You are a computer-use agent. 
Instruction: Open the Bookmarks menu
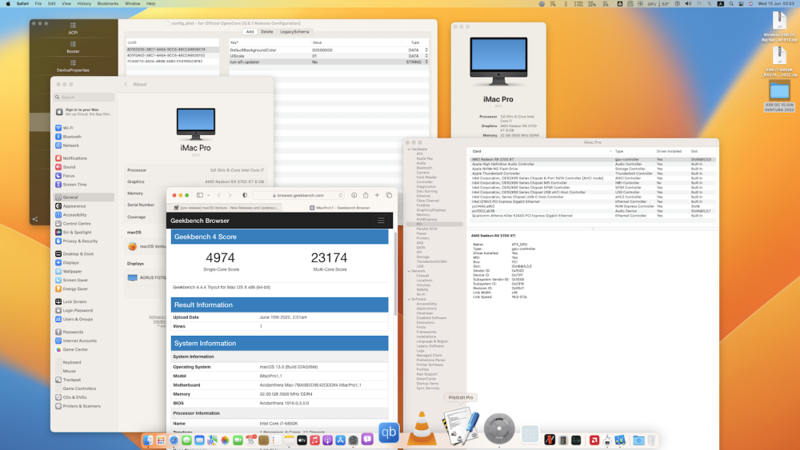coord(108,3)
